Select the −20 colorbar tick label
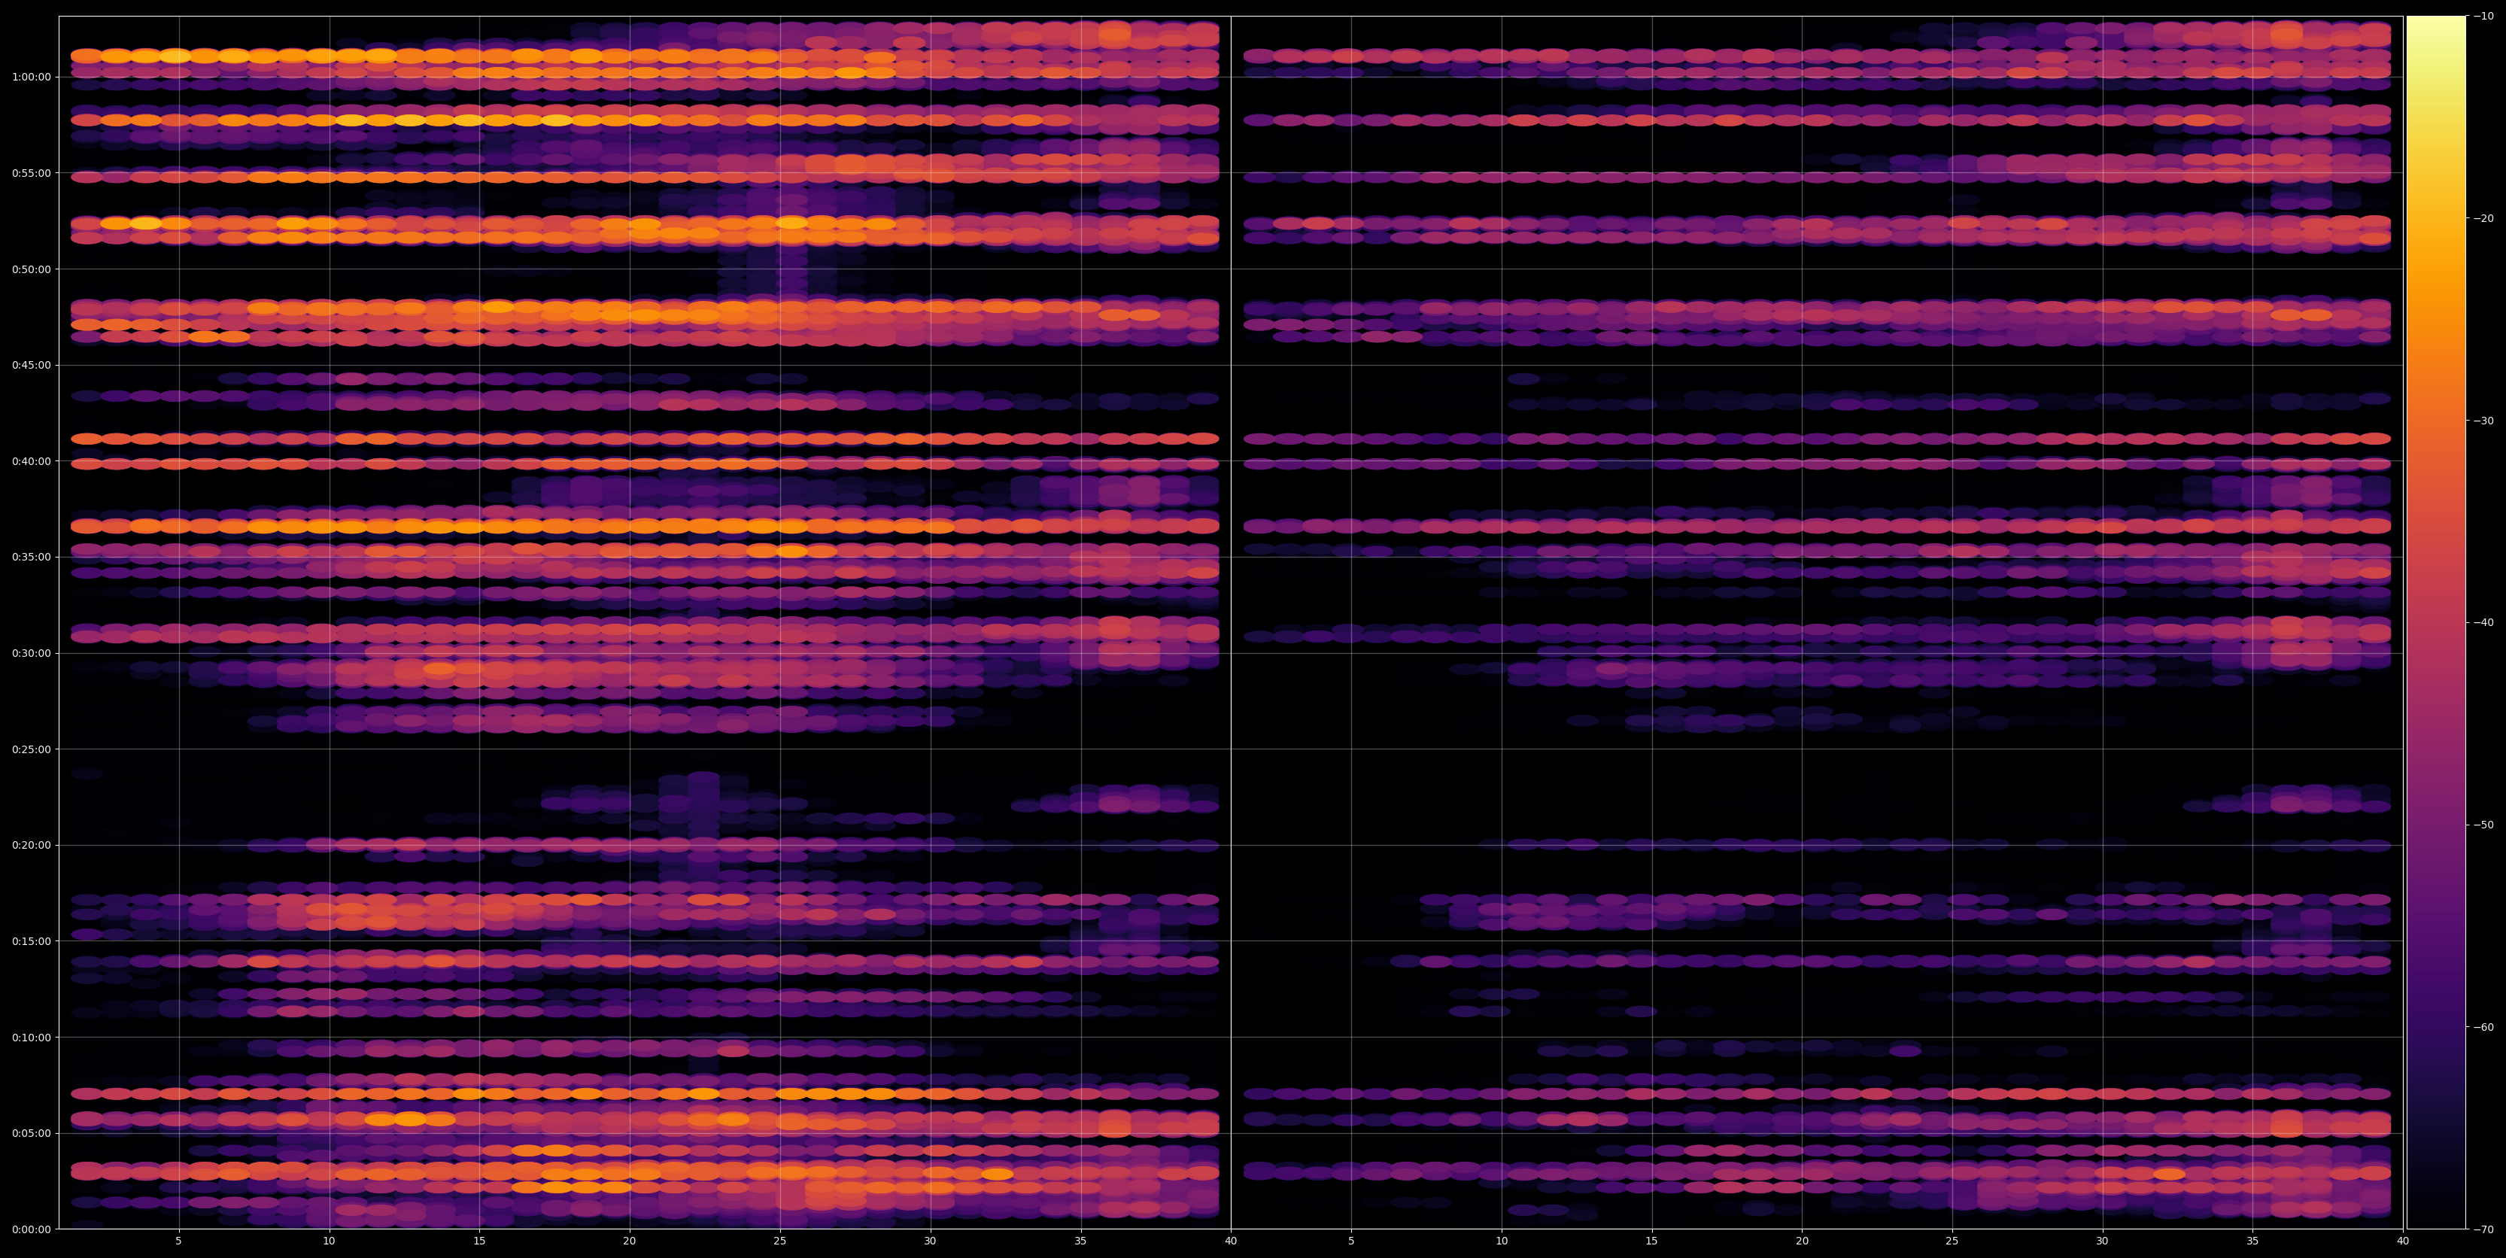The height and width of the screenshot is (1258, 2506). tap(2483, 218)
